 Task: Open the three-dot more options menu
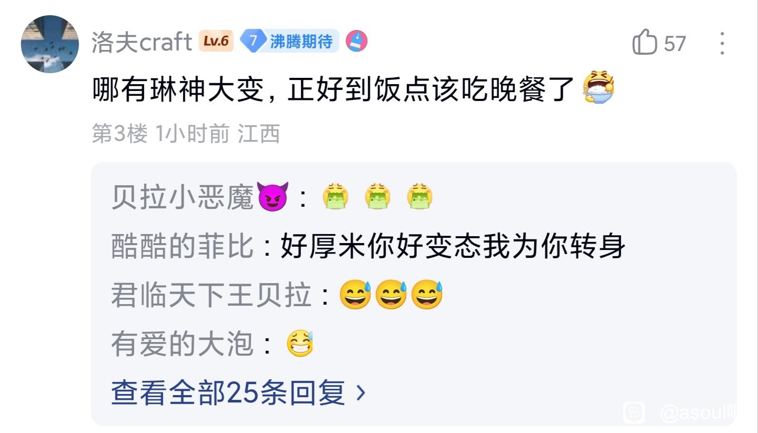(722, 43)
